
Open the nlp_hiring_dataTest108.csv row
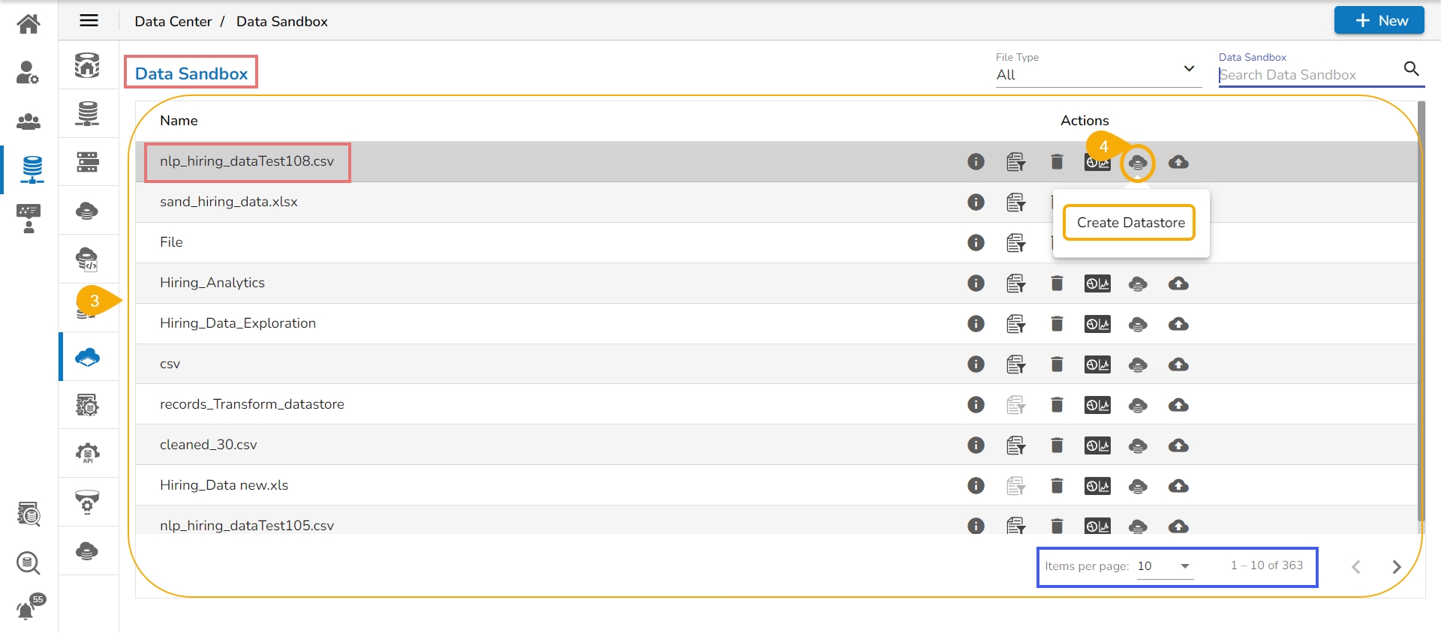coord(247,162)
